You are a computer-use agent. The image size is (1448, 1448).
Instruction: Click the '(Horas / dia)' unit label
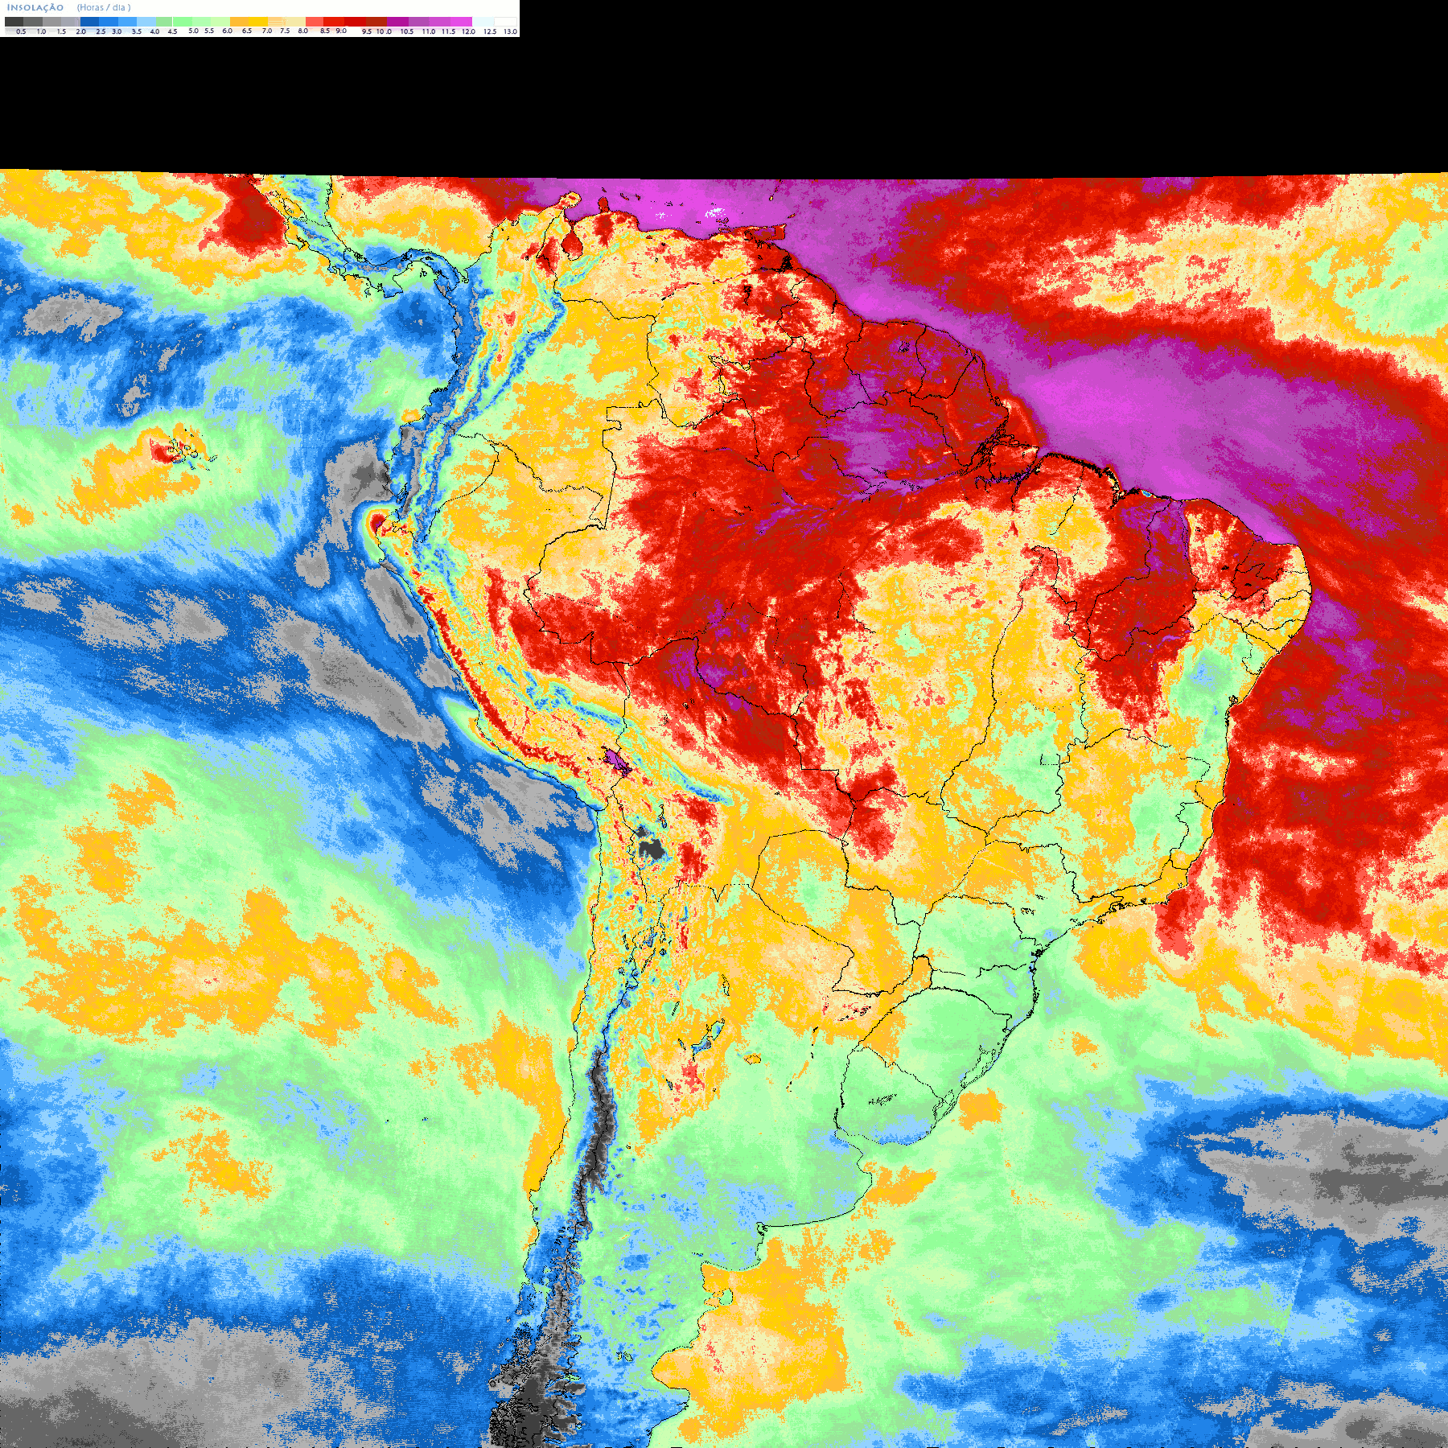click(x=104, y=7)
